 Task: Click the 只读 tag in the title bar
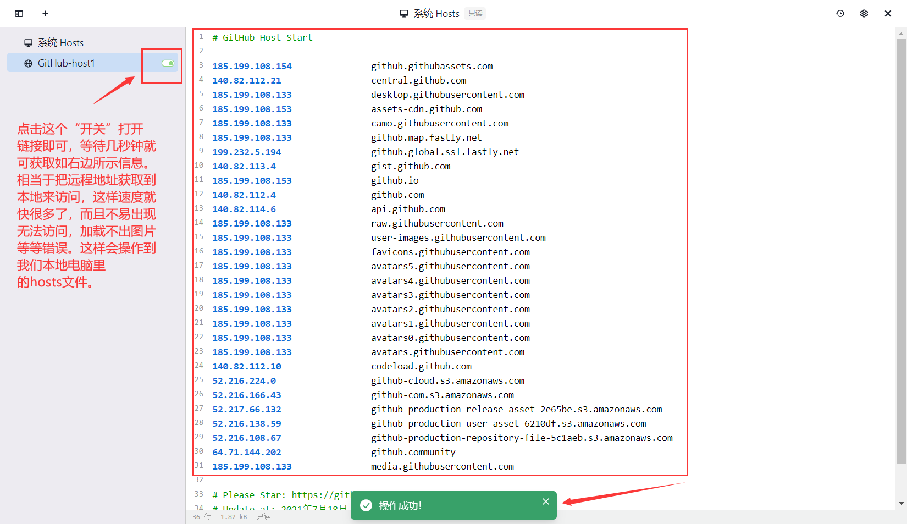coord(475,14)
